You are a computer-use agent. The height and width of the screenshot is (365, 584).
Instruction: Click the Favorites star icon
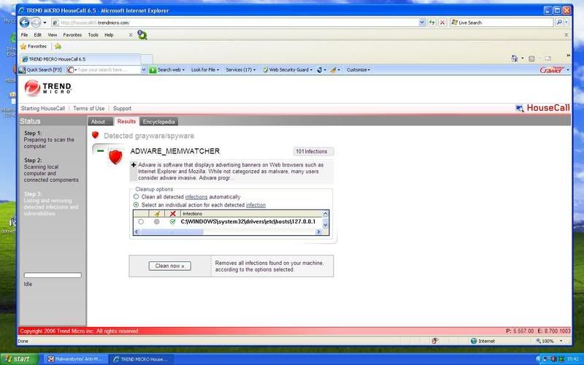click(x=23, y=46)
